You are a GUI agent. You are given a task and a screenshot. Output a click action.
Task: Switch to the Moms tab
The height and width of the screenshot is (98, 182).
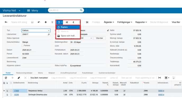coord(40,73)
